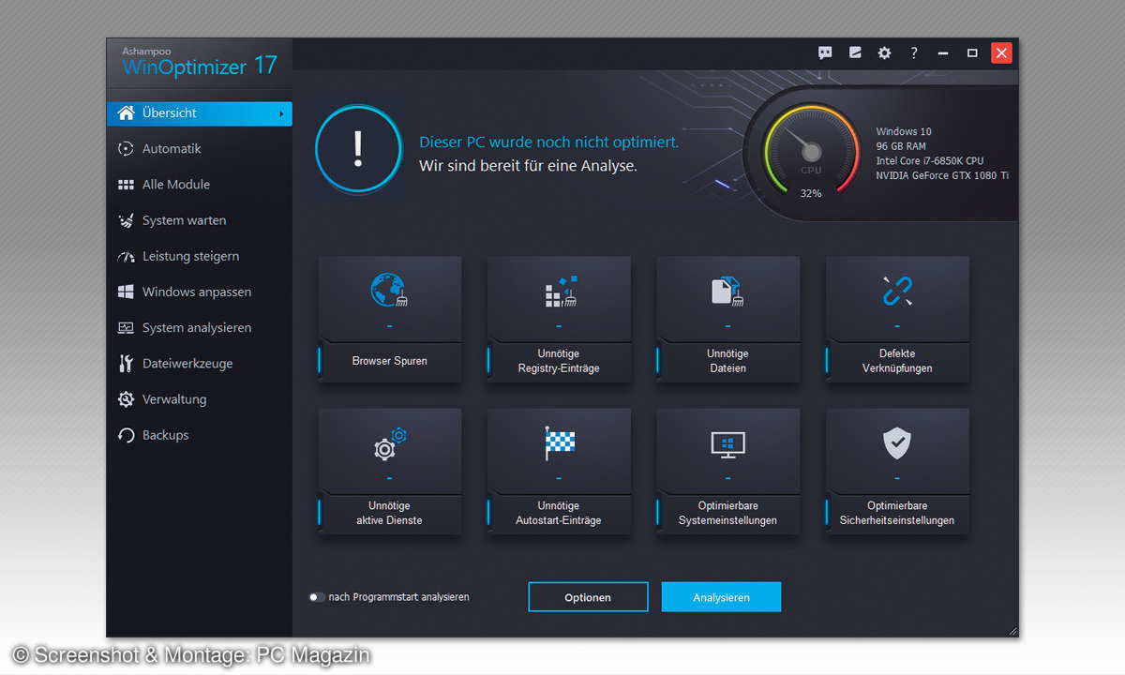Screen dimensions: 1125x675
Task: Expand the Übersicht arrow in sidebar
Action: (281, 113)
